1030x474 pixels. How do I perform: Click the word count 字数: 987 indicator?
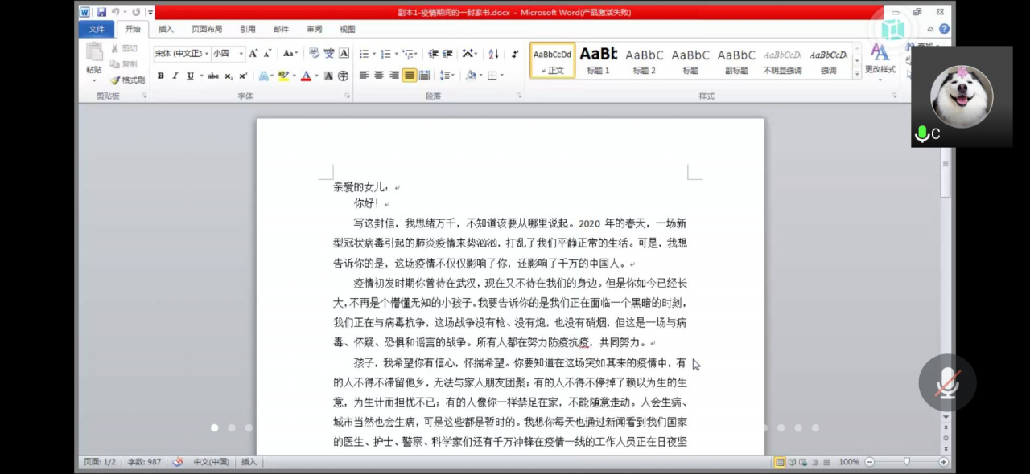coord(143,462)
